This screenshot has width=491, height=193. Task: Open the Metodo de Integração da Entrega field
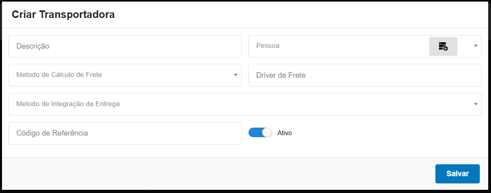click(x=240, y=104)
